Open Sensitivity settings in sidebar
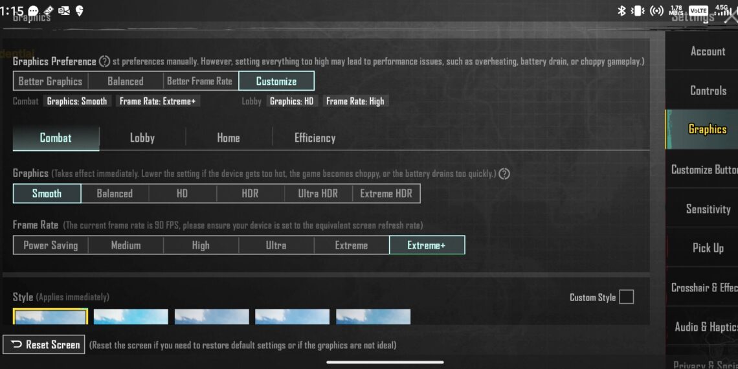The height and width of the screenshot is (369, 738). click(x=708, y=209)
